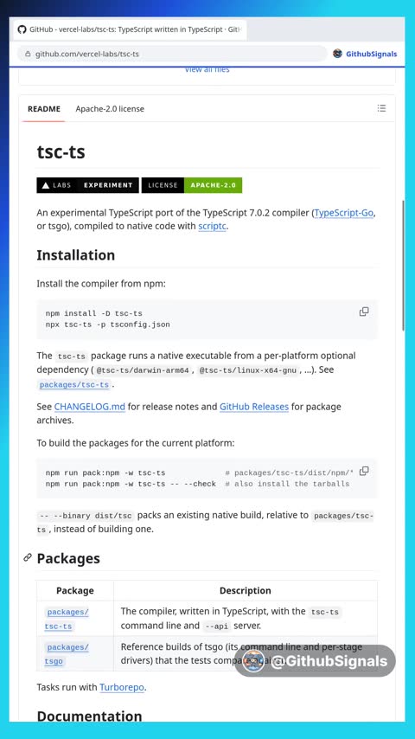Click the GithubSignals logo icon in toolbar
This screenshot has width=415, height=739.
[x=337, y=54]
